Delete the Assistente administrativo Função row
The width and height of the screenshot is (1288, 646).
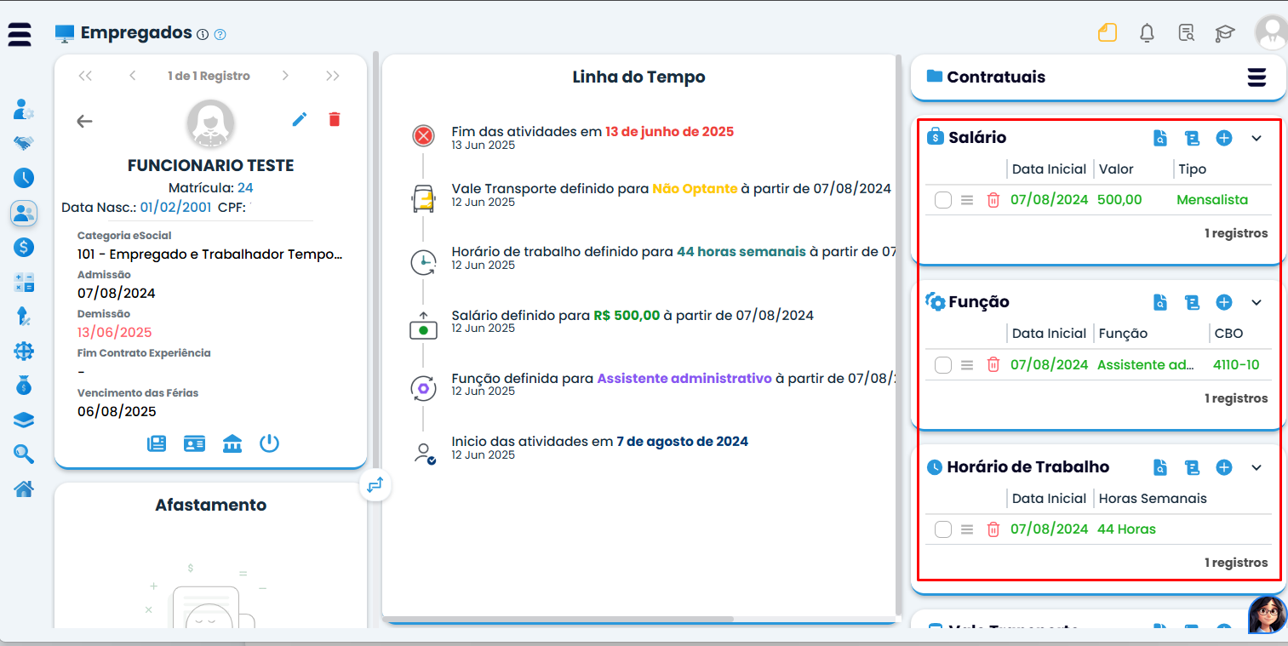(x=993, y=365)
